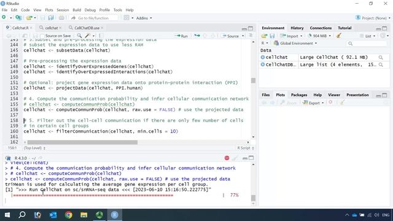Toggle Source on Save checkbox
Image resolution: width=393 pixels, height=221 pixels.
point(42,36)
